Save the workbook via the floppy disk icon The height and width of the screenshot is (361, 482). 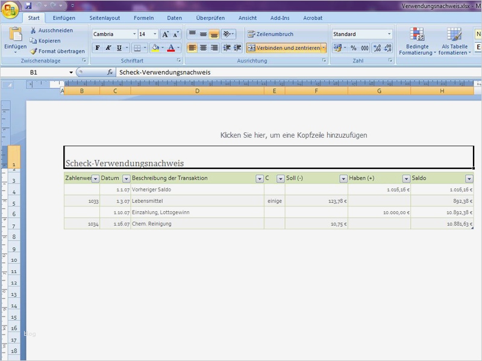(x=28, y=5)
